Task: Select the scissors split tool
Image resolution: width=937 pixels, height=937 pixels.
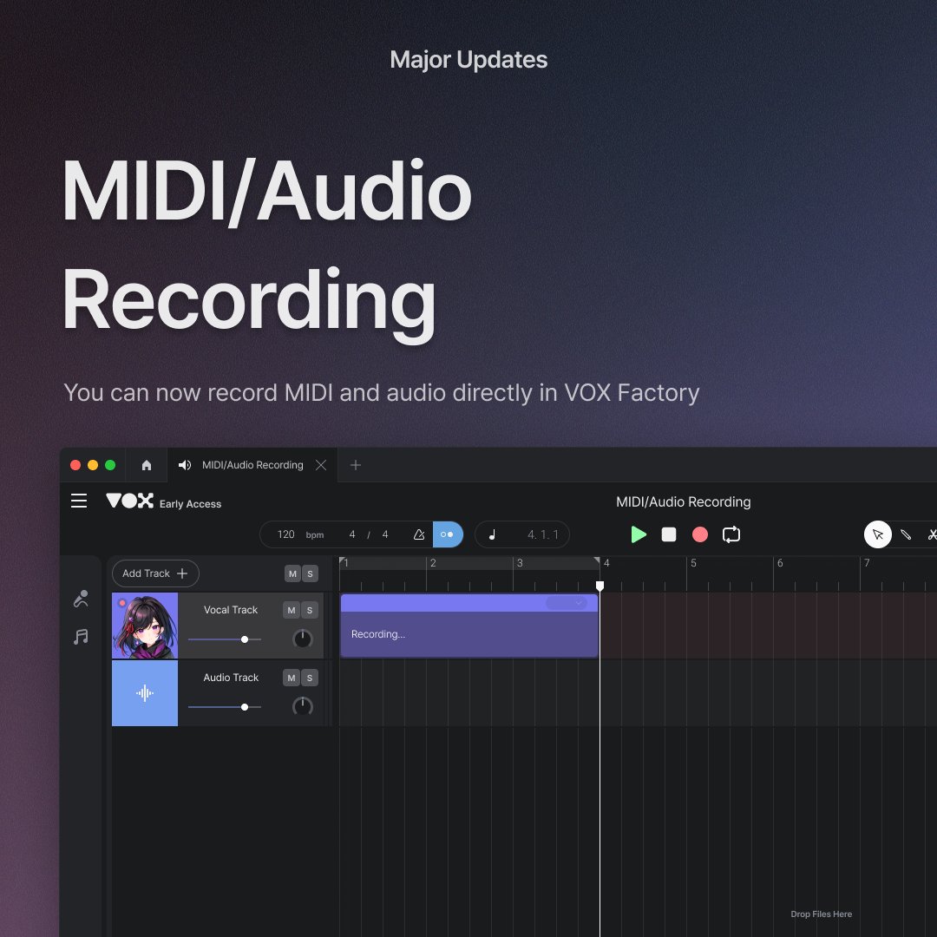Action: [x=932, y=534]
